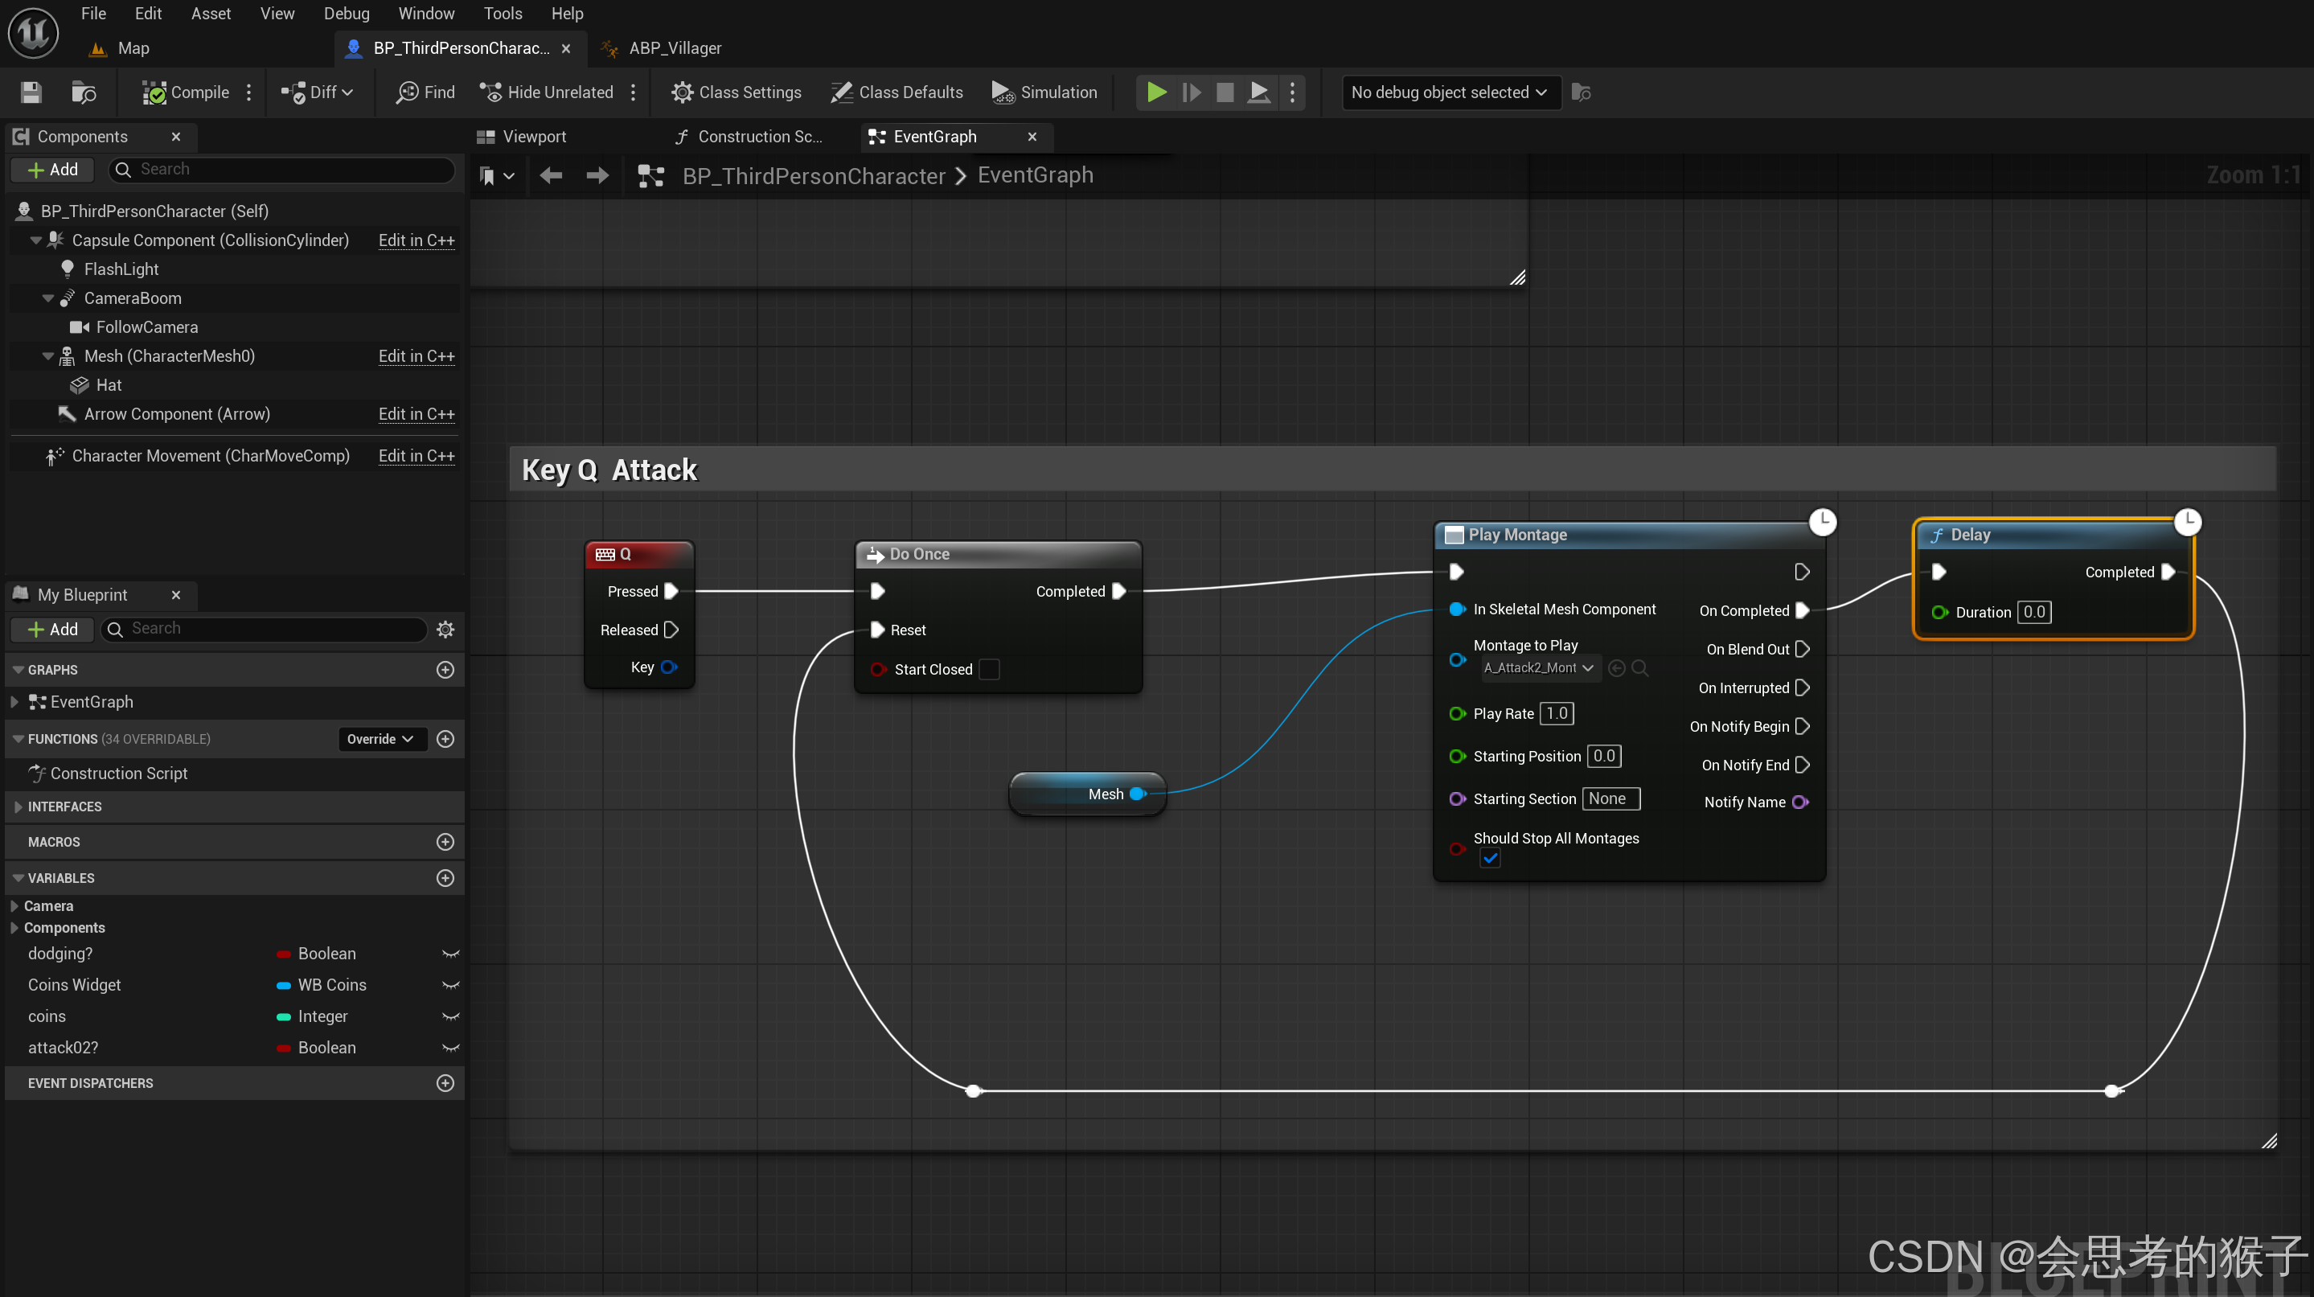Click the add Variables plus icon

(x=445, y=877)
